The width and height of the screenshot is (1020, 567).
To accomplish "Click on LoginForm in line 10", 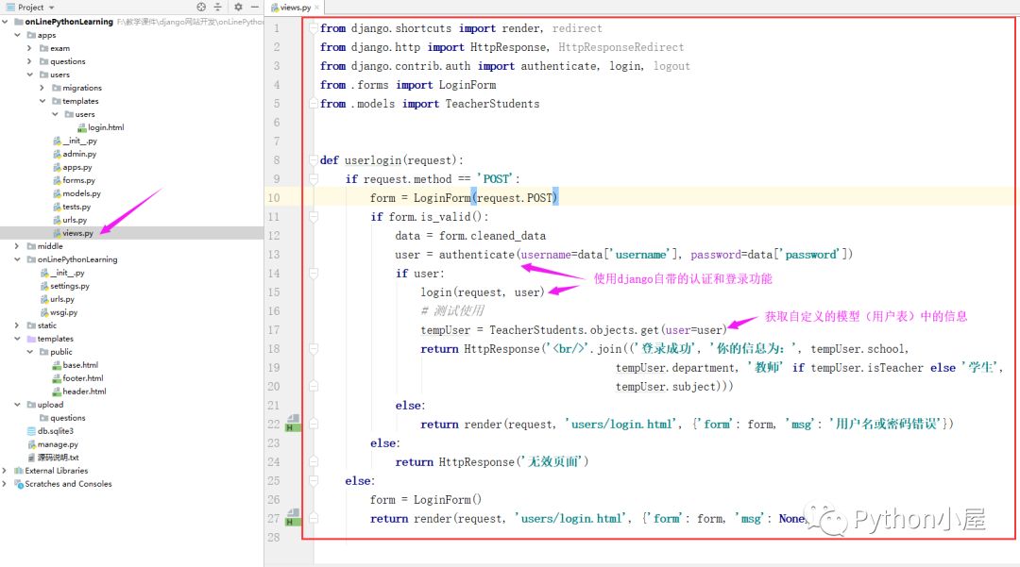I will tap(442, 198).
